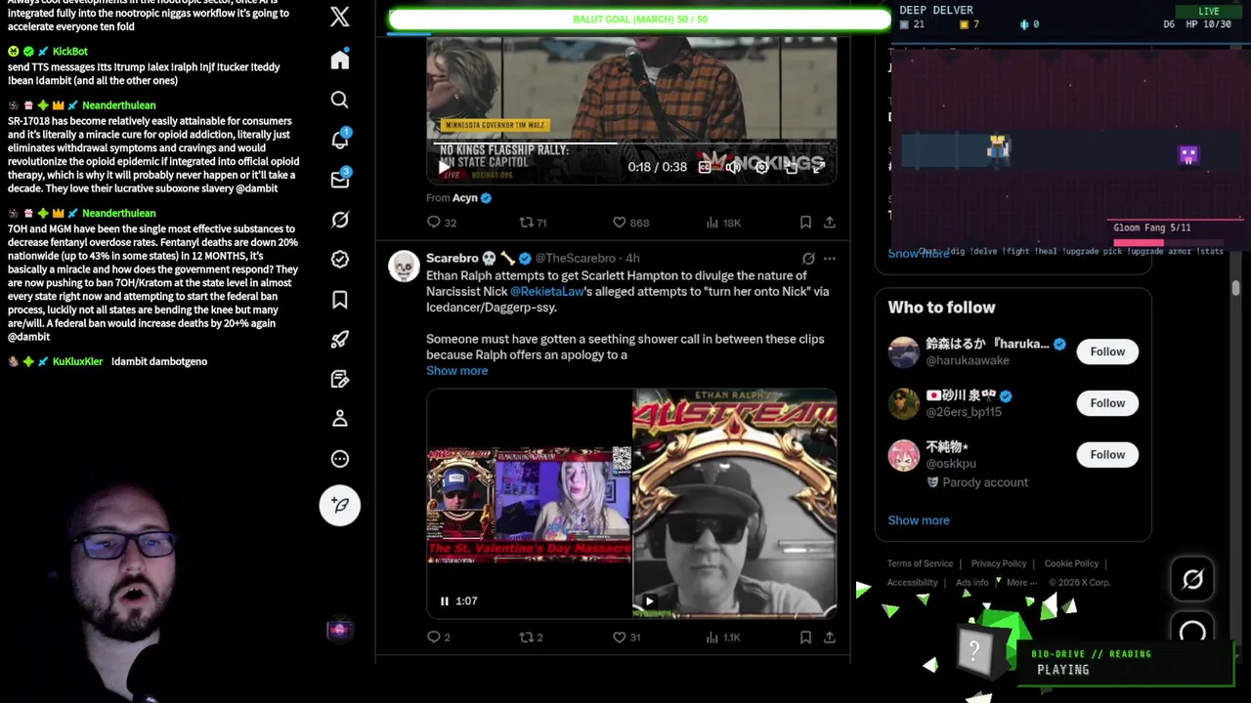Screen dimensions: 1251x703
Task: Open the @RekietaLaw mention
Action: 546,291
